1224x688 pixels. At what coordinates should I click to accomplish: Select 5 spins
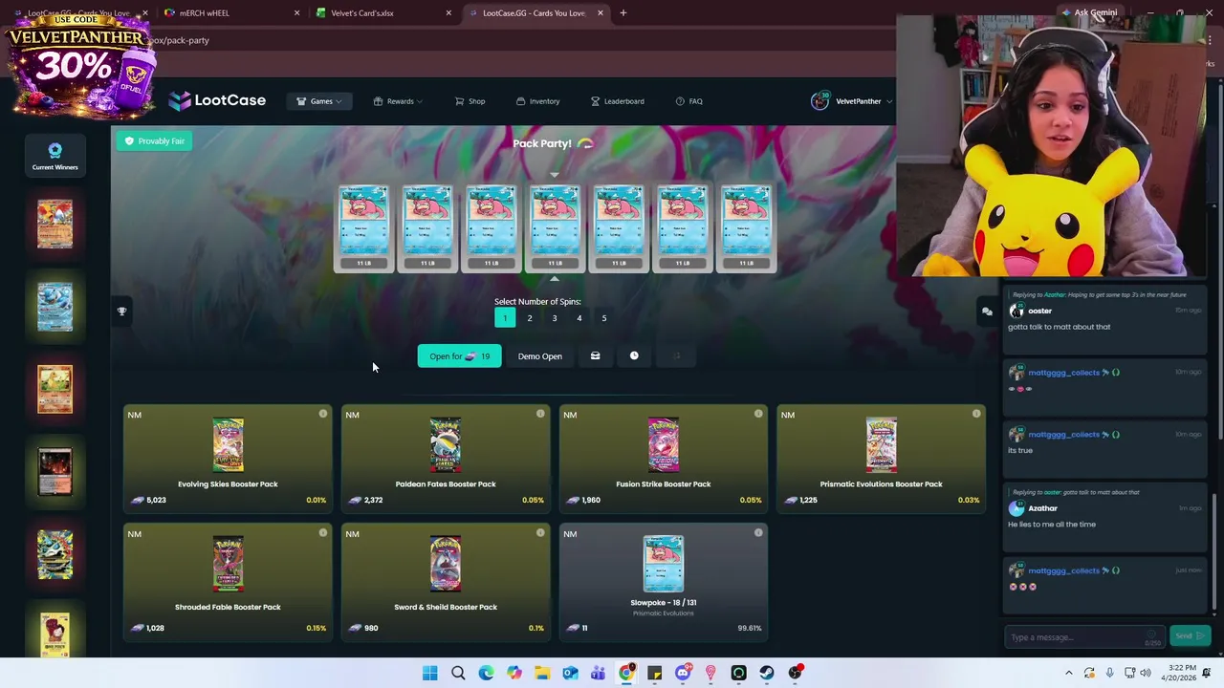(604, 318)
